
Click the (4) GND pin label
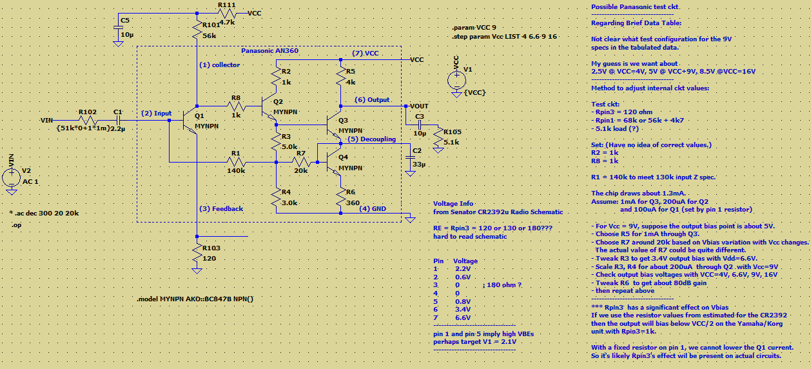pos(373,208)
